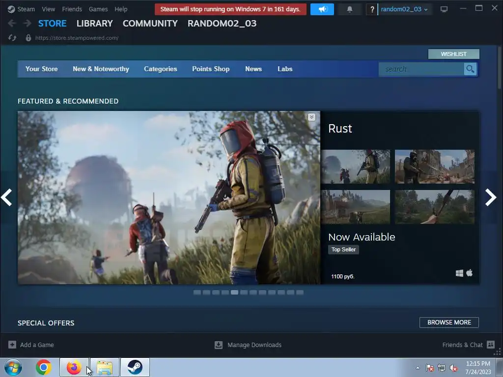503x377 pixels.
Task: Click the Steam logo menu icon
Action: pyautogui.click(x=11, y=9)
